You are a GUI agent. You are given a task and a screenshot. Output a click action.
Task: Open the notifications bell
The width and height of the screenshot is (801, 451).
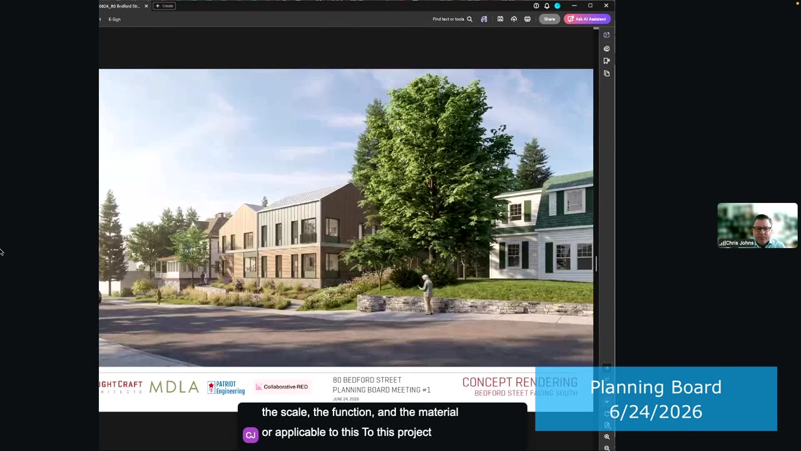pyautogui.click(x=546, y=6)
